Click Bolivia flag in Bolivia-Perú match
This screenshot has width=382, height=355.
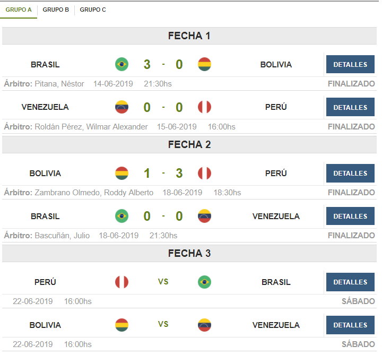tap(121, 173)
